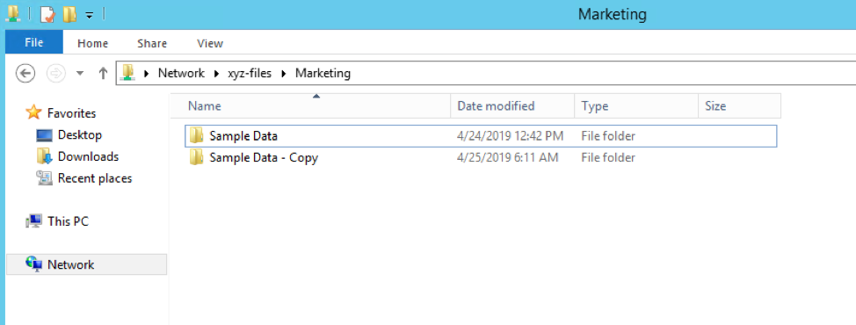Sort by the Size column header
This screenshot has width=856, height=325.
(740, 105)
